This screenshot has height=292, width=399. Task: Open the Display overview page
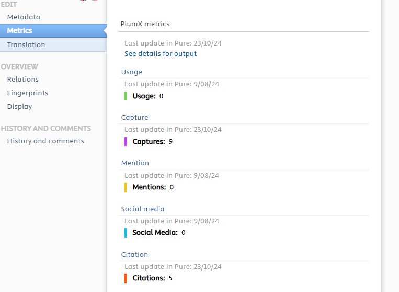[x=19, y=106]
